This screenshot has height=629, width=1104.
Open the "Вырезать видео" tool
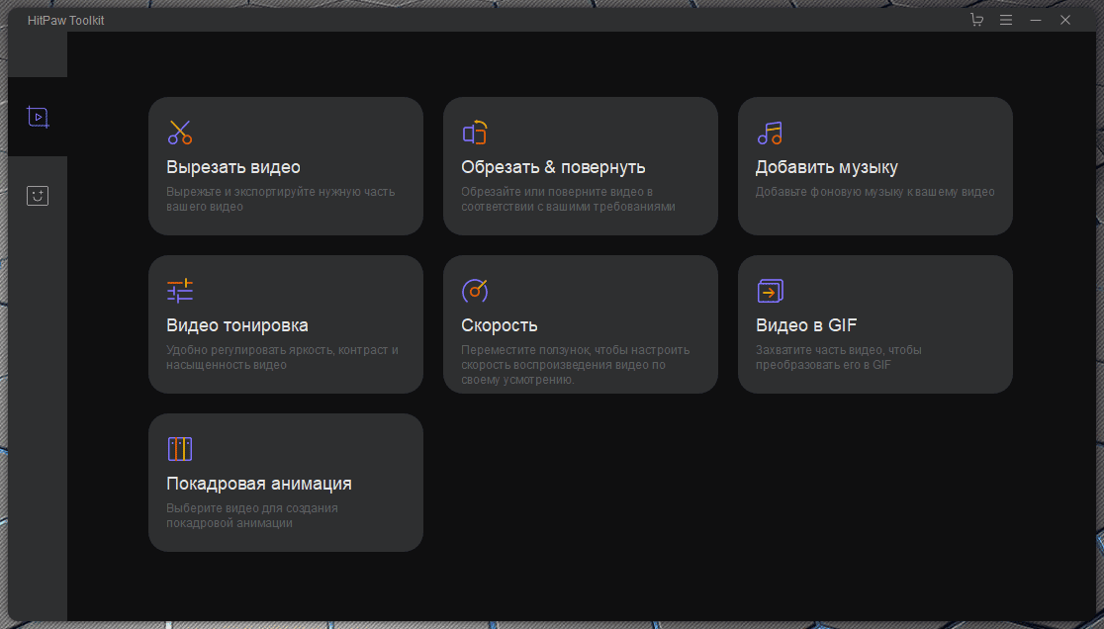(x=233, y=167)
